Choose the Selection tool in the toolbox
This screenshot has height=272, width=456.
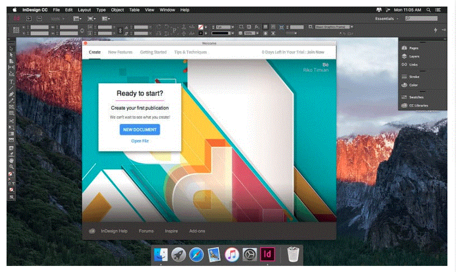11,49
